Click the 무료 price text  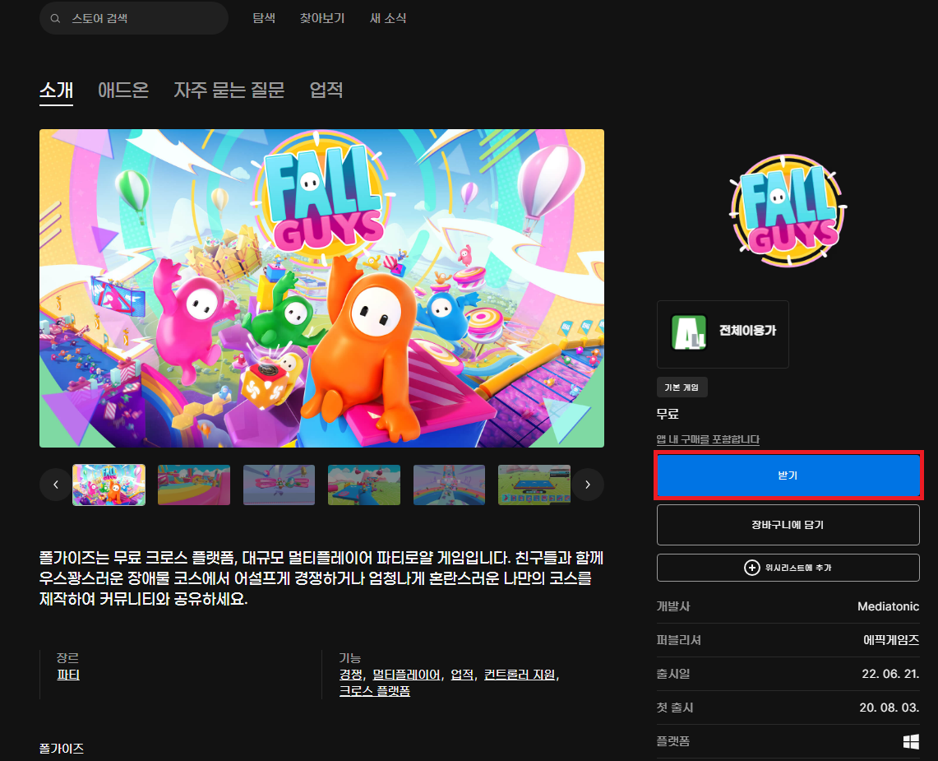(668, 414)
